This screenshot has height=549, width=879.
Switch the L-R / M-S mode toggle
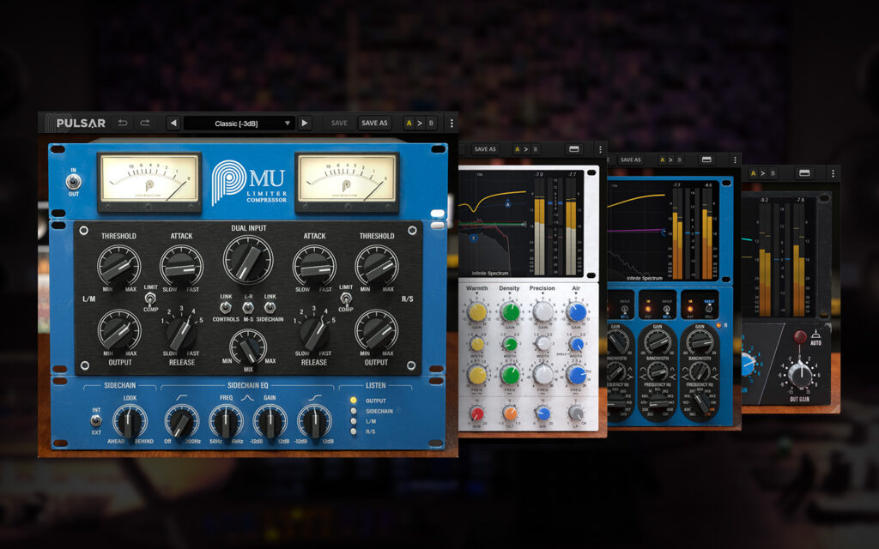(248, 308)
